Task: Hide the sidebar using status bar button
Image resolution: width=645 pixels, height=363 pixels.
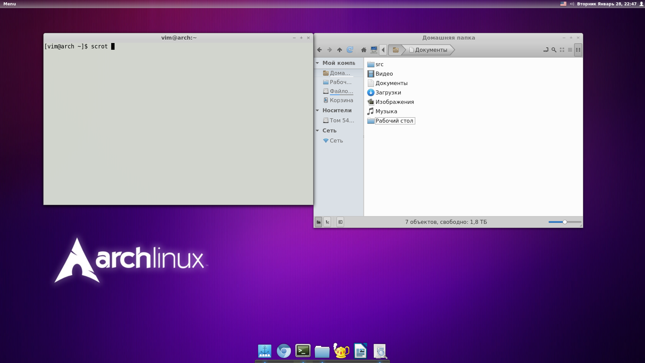Action: click(x=340, y=222)
